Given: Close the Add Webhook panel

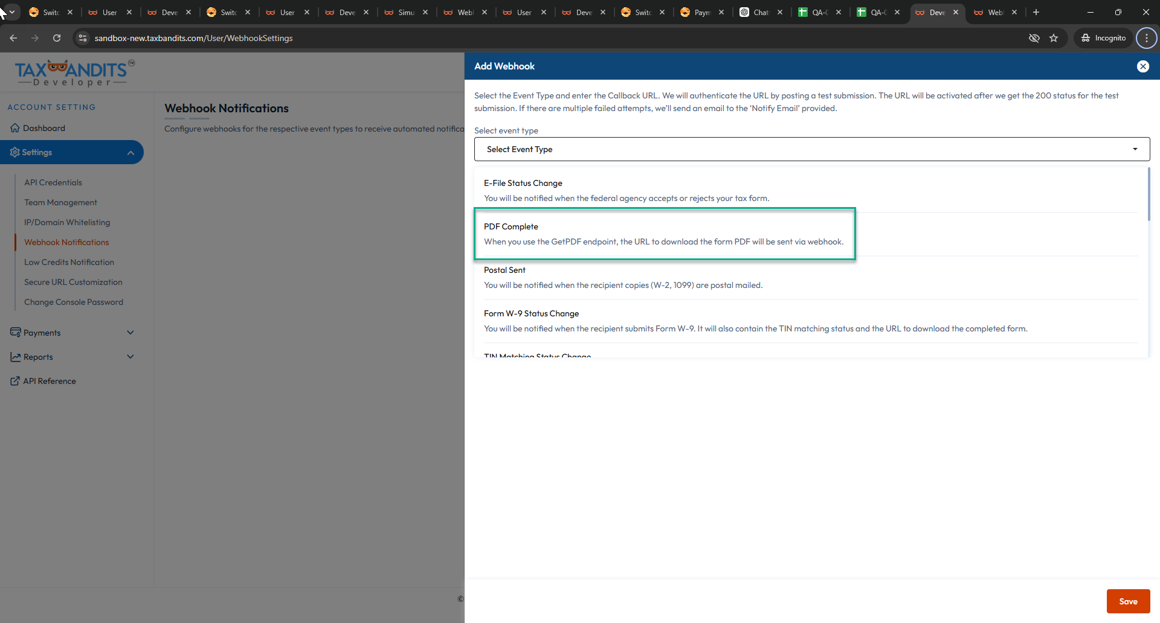Looking at the screenshot, I should point(1142,66).
